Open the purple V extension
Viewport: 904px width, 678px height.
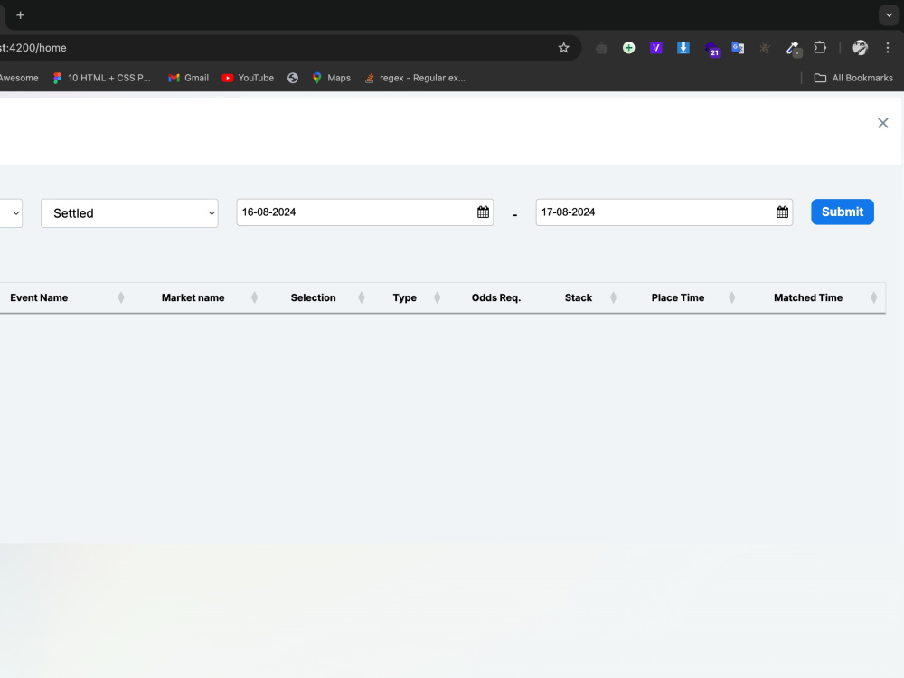[x=656, y=48]
